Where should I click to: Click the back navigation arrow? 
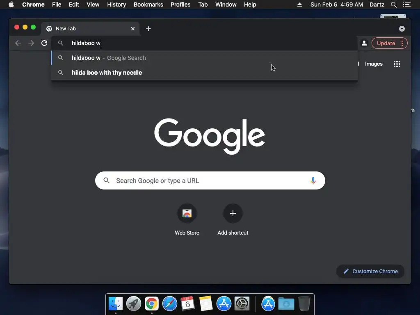(x=18, y=43)
